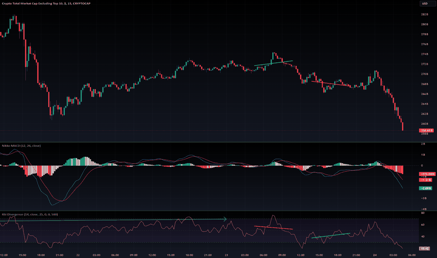This screenshot has width=437, height=258.
Task: Click the 278B price axis label
Action: [x=424, y=34]
